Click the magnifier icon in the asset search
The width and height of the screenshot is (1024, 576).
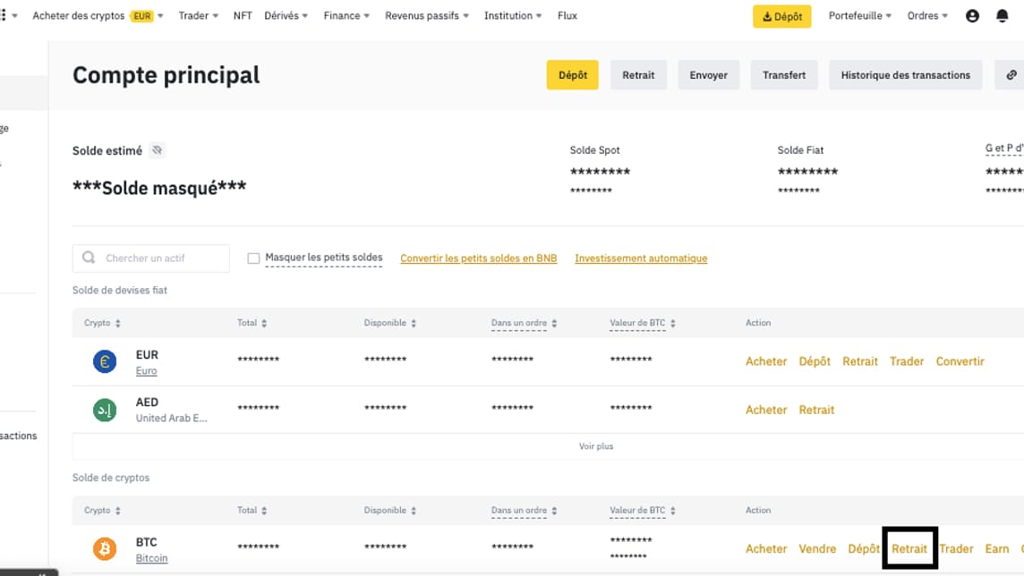coord(89,258)
